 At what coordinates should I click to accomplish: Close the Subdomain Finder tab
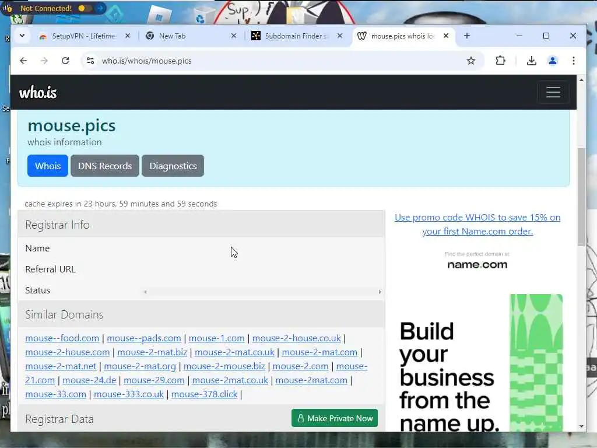pyautogui.click(x=340, y=36)
